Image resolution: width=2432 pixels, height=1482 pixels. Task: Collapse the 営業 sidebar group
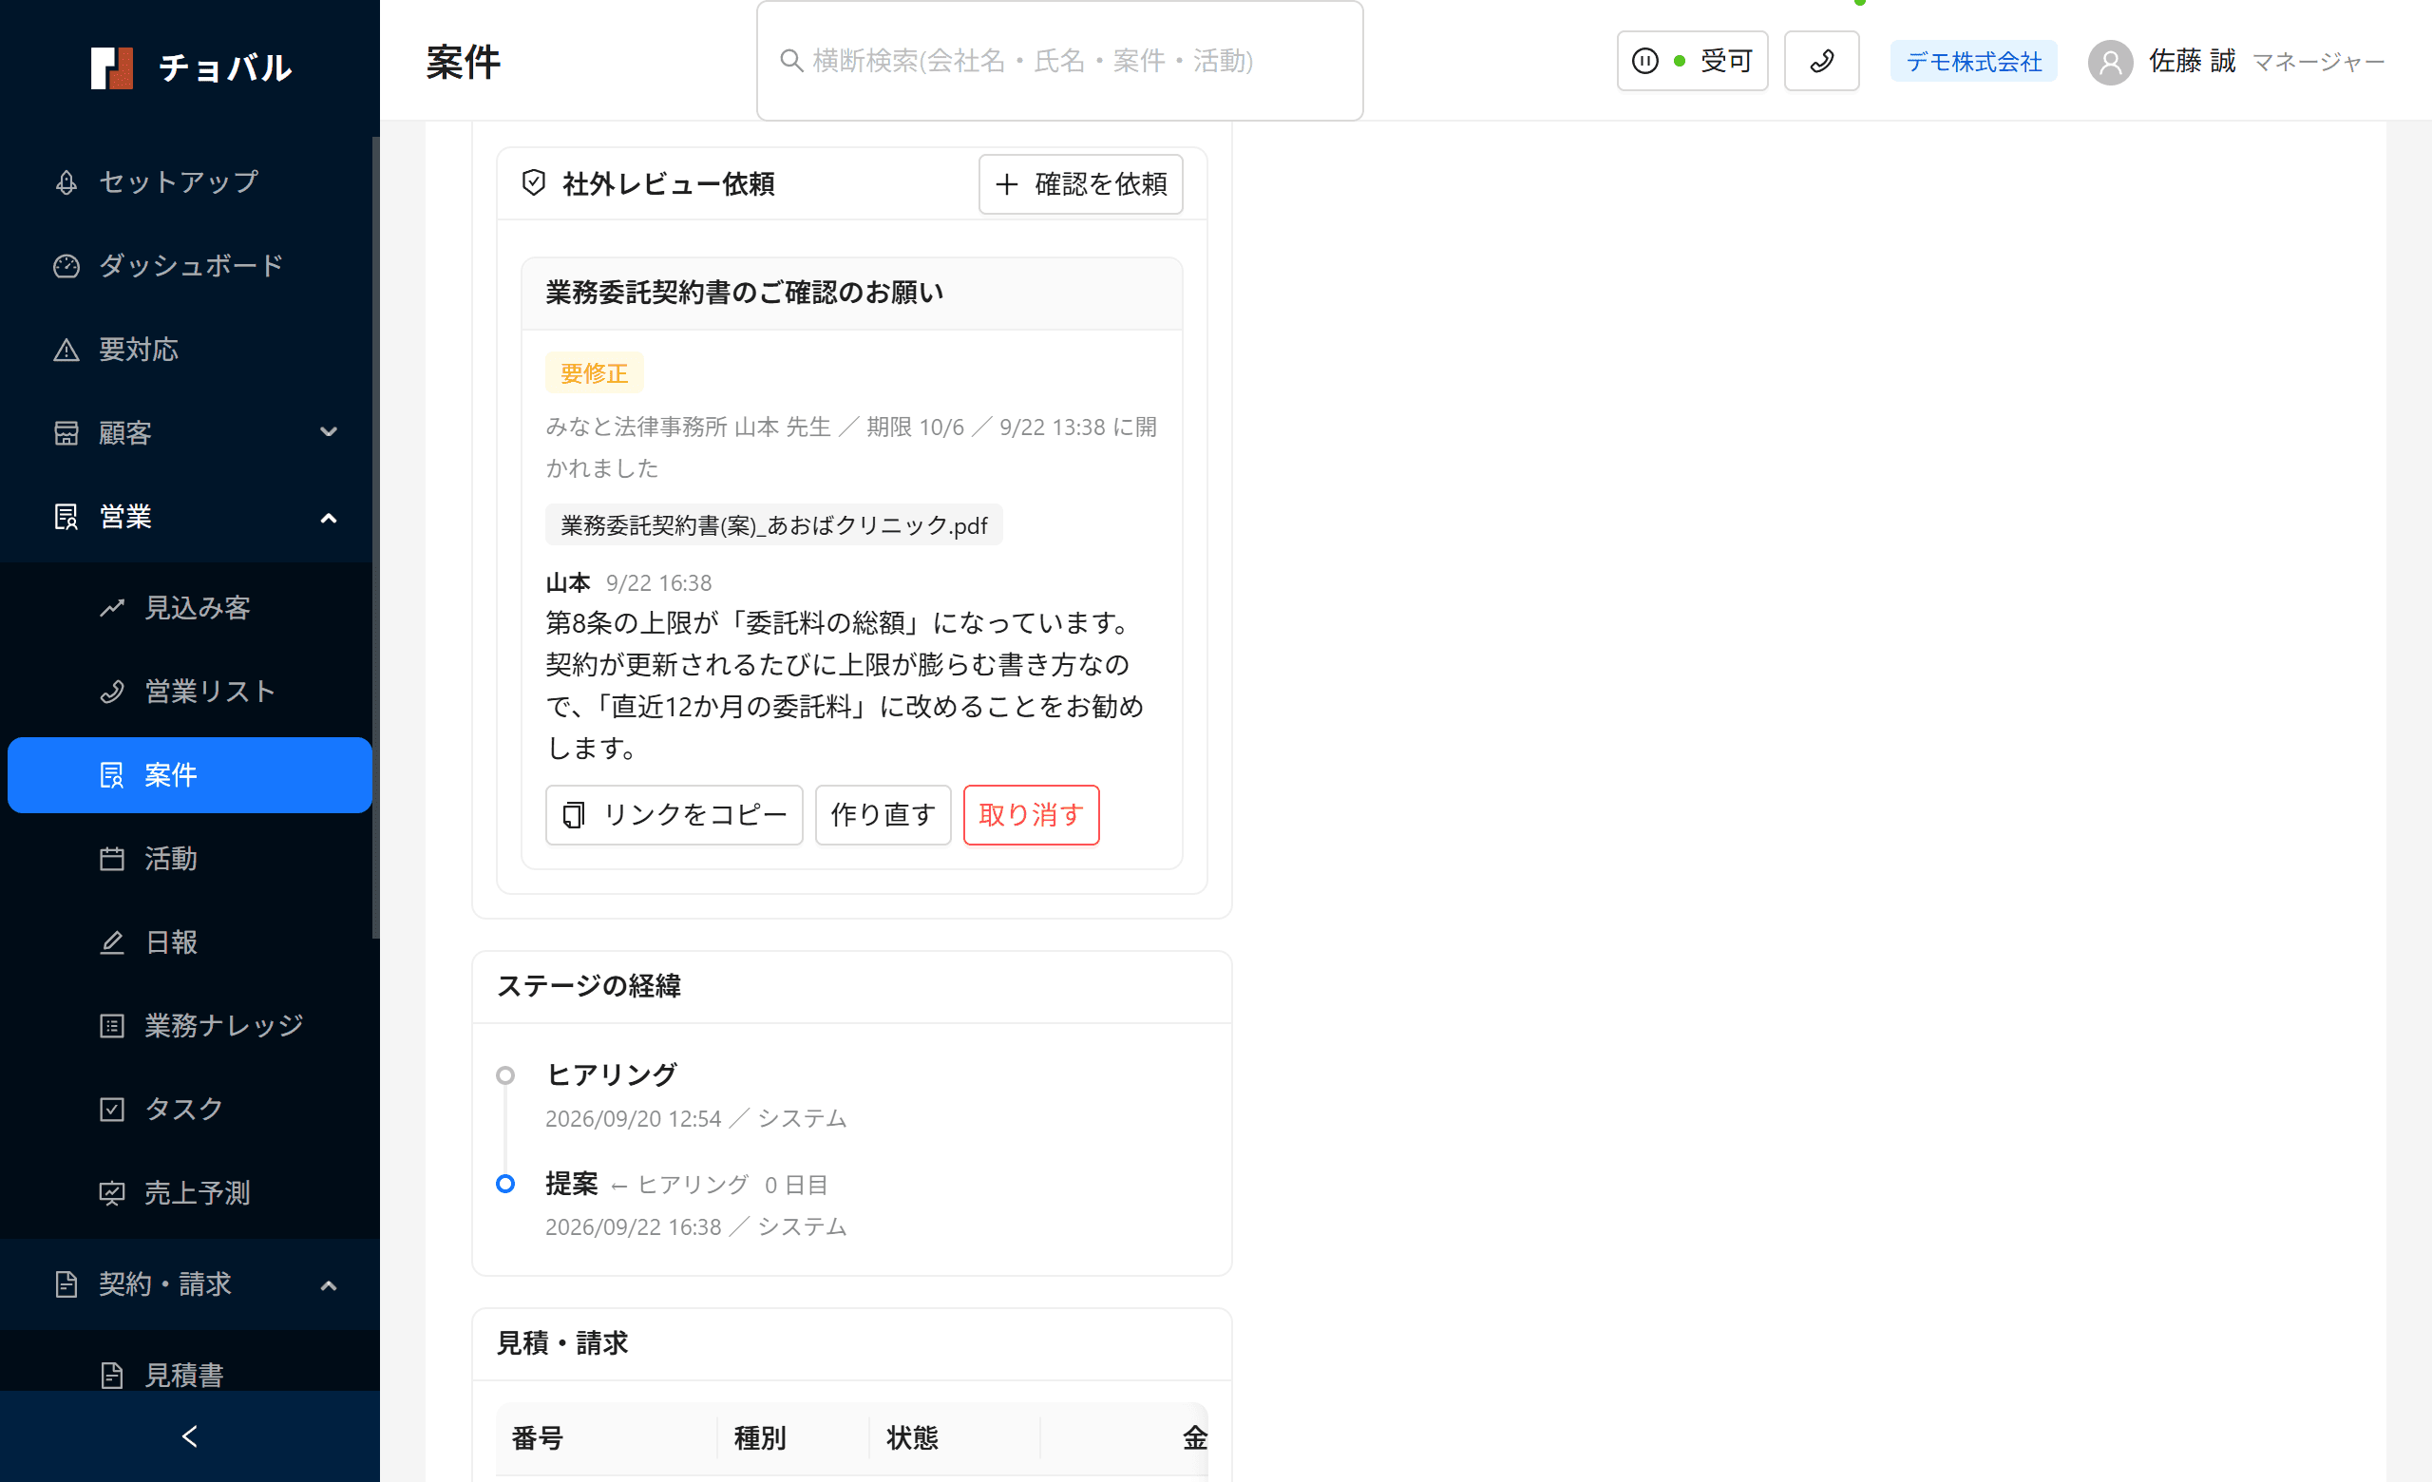[x=188, y=516]
